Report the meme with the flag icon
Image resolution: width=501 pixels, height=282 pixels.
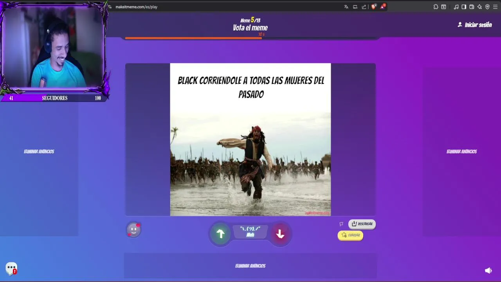pyautogui.click(x=341, y=224)
